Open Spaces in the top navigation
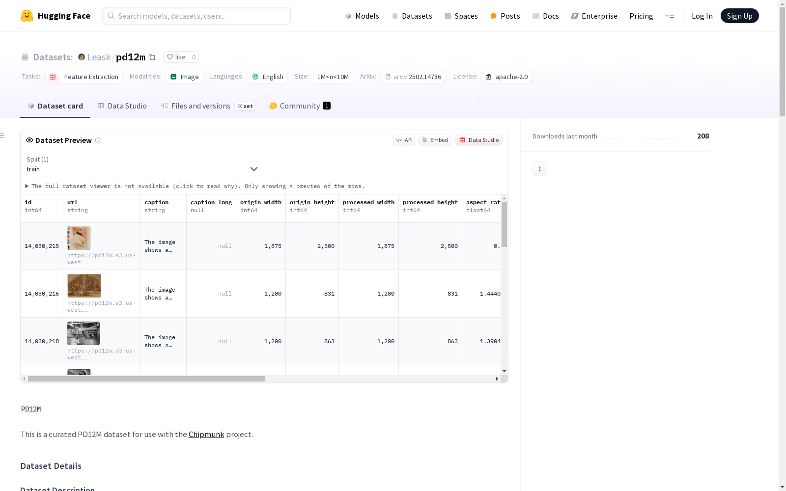This screenshot has height=491, width=786. [x=461, y=16]
